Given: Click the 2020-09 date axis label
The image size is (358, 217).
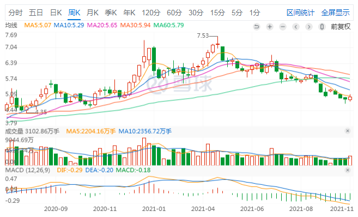Looking at the screenshot, I should pyautogui.click(x=56, y=209).
